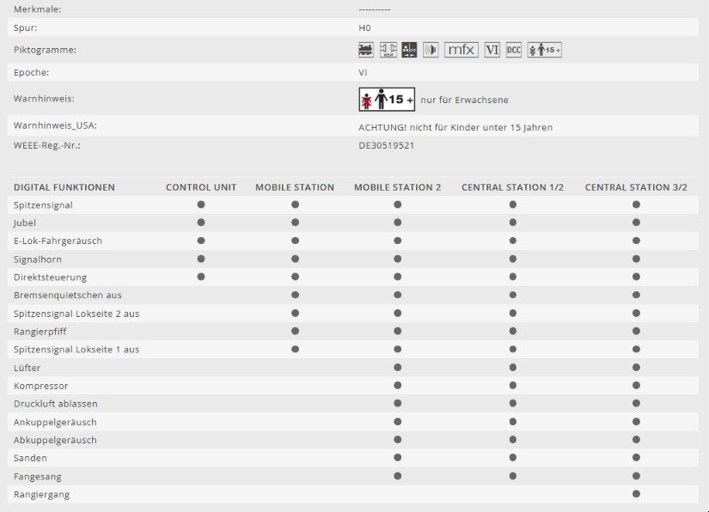709x512 pixels.
Task: Click Ankuppelgeräusch dot under Mobile Station 2
Action: (x=397, y=422)
